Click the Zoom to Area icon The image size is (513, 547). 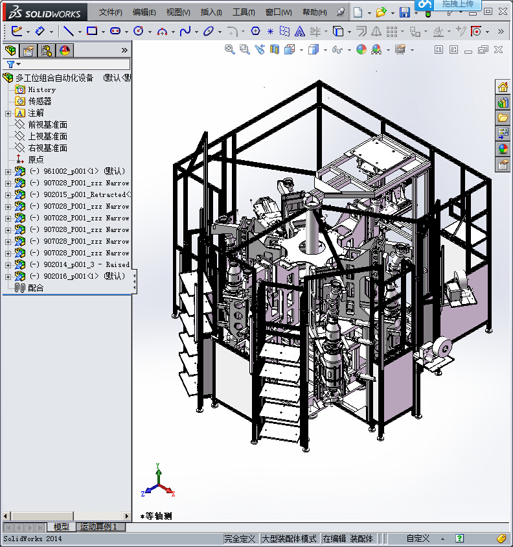tap(244, 49)
